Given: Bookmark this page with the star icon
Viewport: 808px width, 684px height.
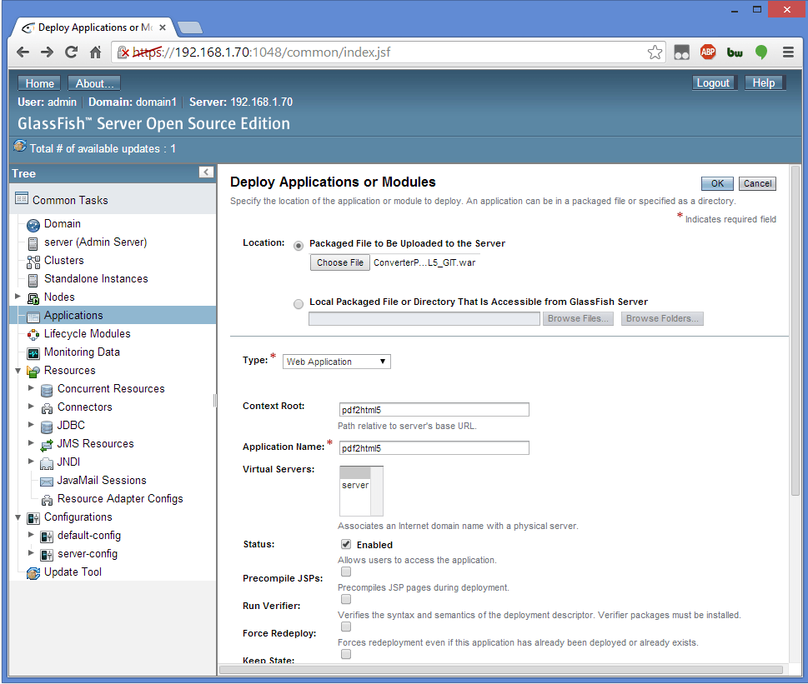Looking at the screenshot, I should tap(655, 52).
